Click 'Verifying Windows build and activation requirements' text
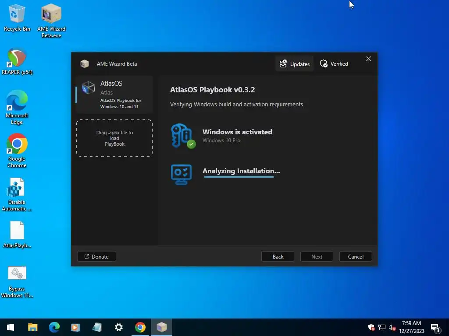Viewport: 449px width, 336px height. click(236, 104)
